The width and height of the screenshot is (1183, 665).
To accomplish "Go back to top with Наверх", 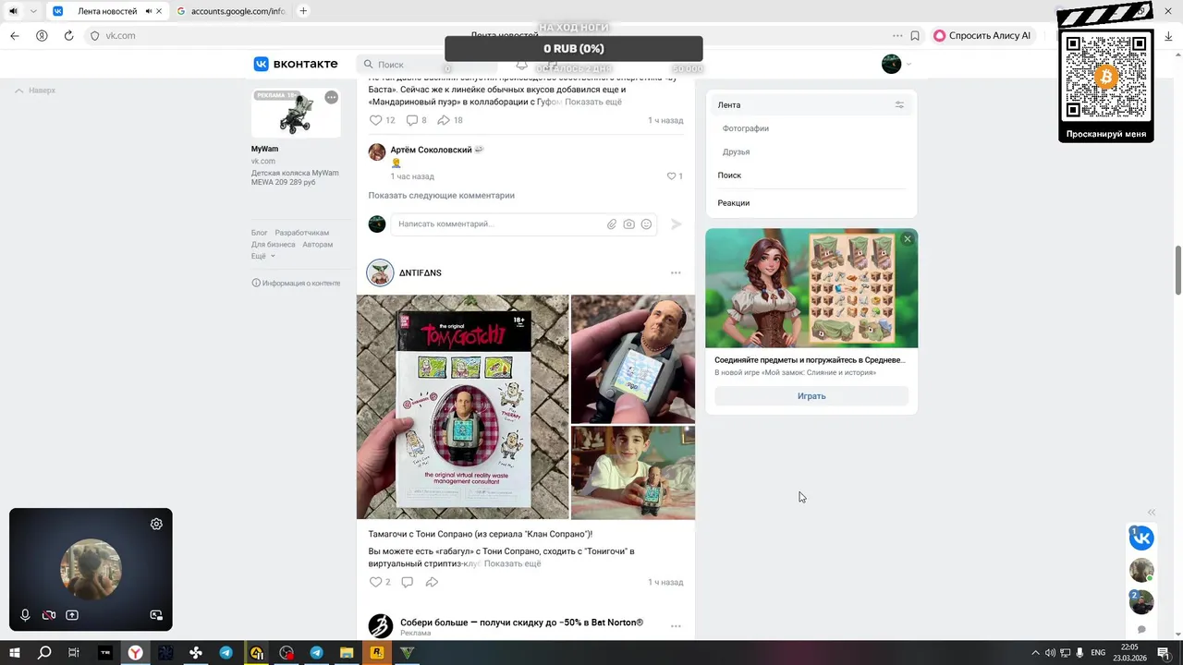I will point(35,91).
